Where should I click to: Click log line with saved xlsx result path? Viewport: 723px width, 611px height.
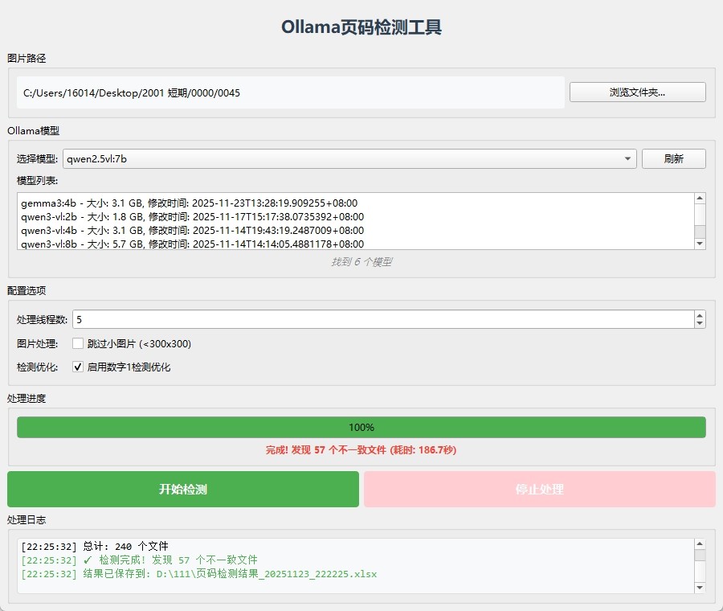tap(198, 574)
